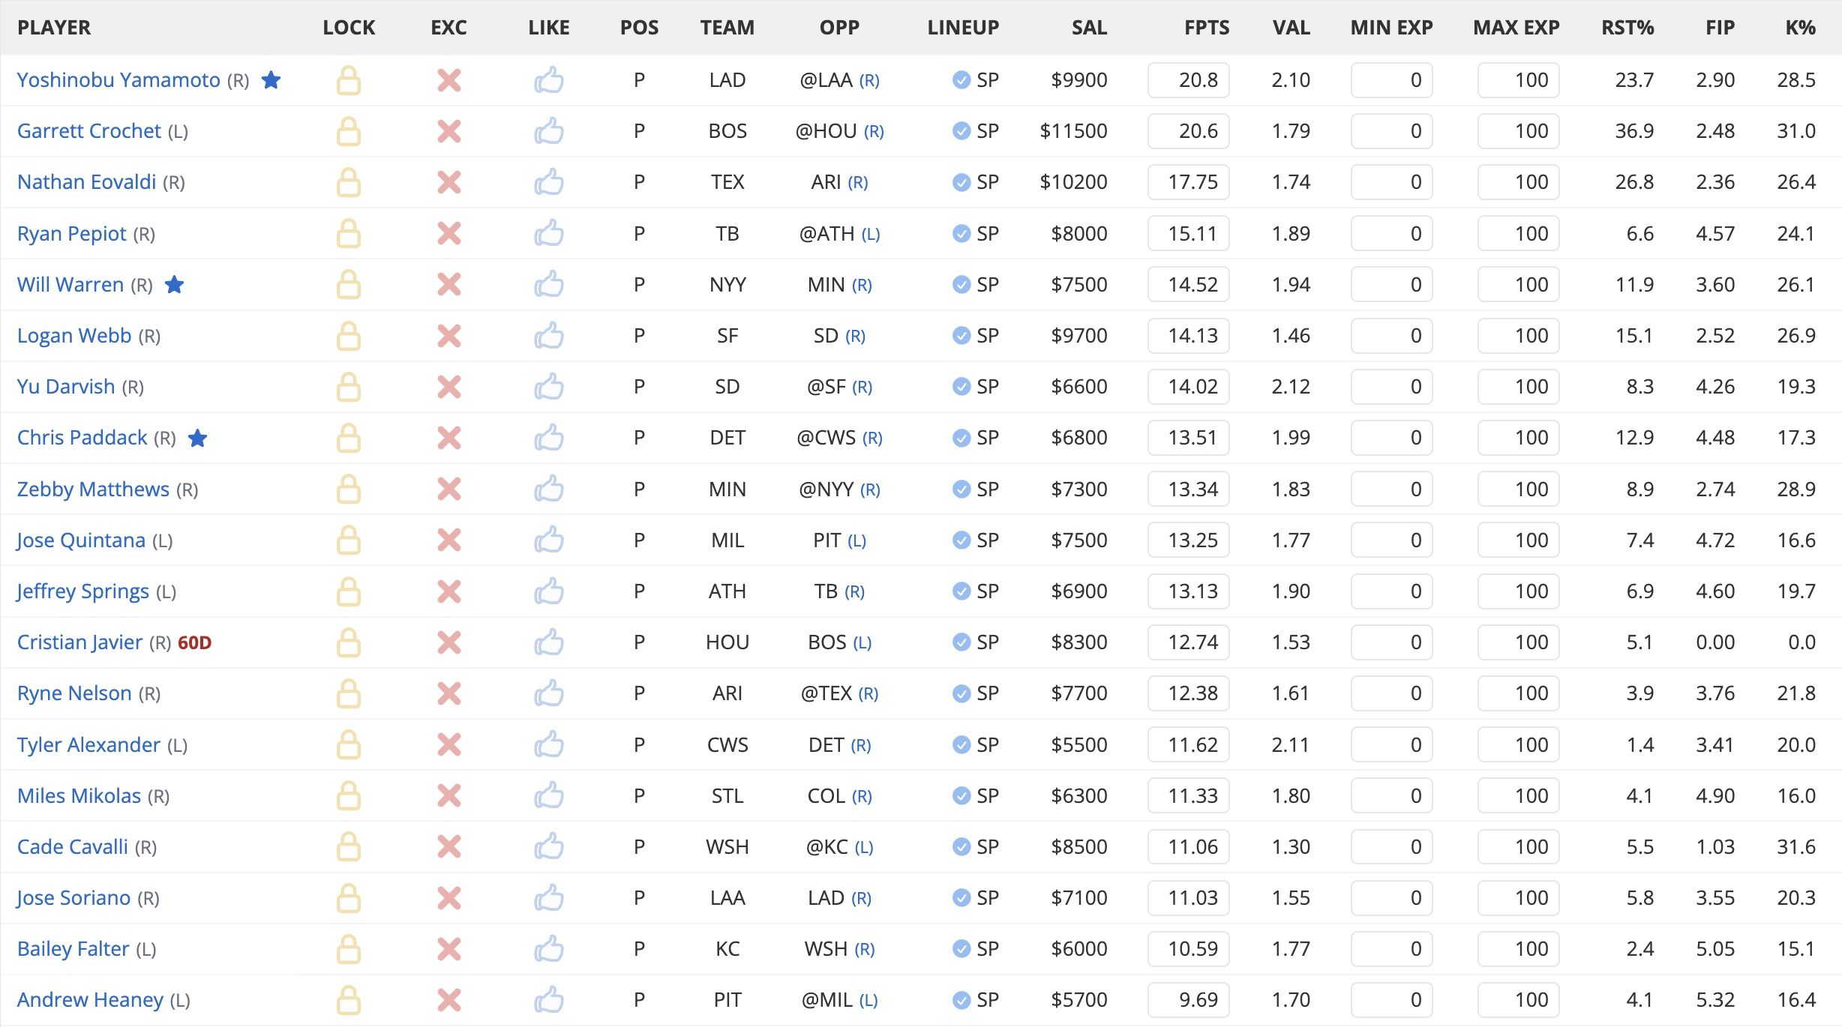Viewport: 1842px width, 1027px height.
Task: Click the star beside Will Warren
Action: pos(174,284)
